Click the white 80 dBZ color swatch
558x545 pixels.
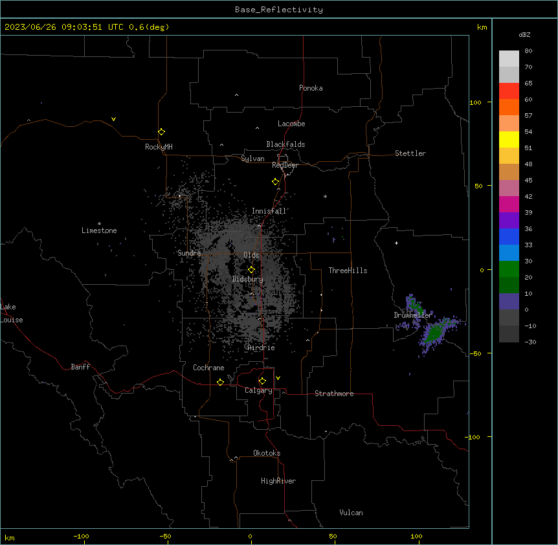click(x=509, y=59)
